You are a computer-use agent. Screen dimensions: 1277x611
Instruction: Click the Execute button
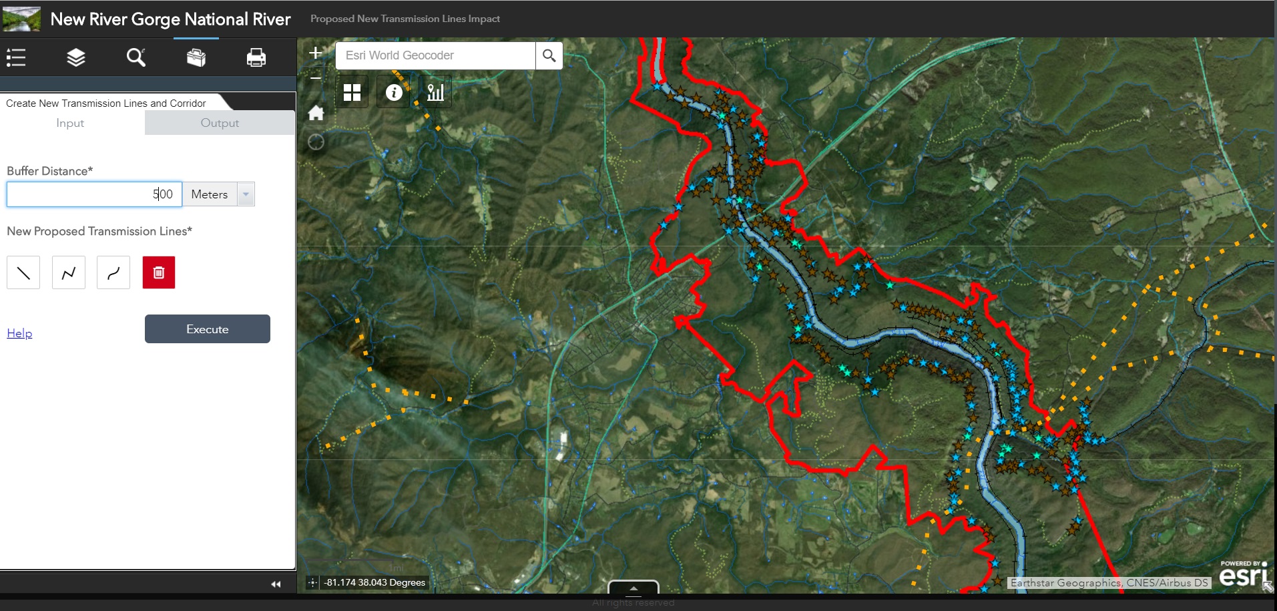point(208,329)
